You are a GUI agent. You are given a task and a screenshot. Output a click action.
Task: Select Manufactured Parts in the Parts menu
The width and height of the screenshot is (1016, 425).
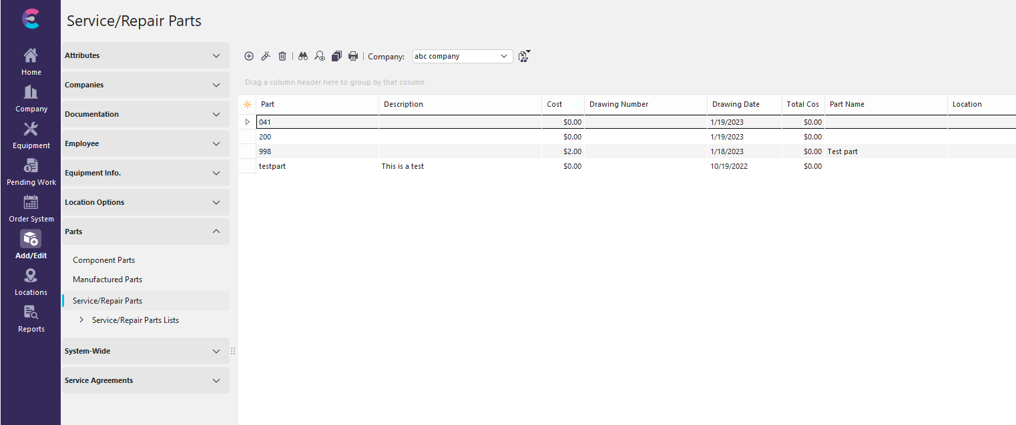pyautogui.click(x=107, y=280)
